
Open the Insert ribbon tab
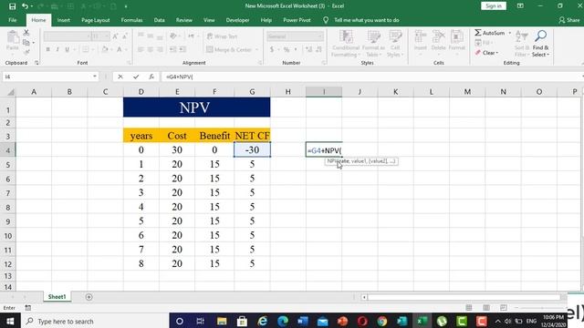coord(63,20)
